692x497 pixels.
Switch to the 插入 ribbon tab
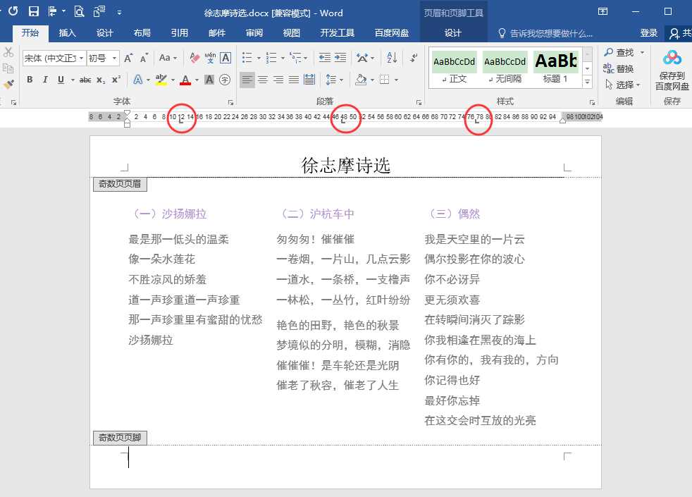(x=68, y=32)
